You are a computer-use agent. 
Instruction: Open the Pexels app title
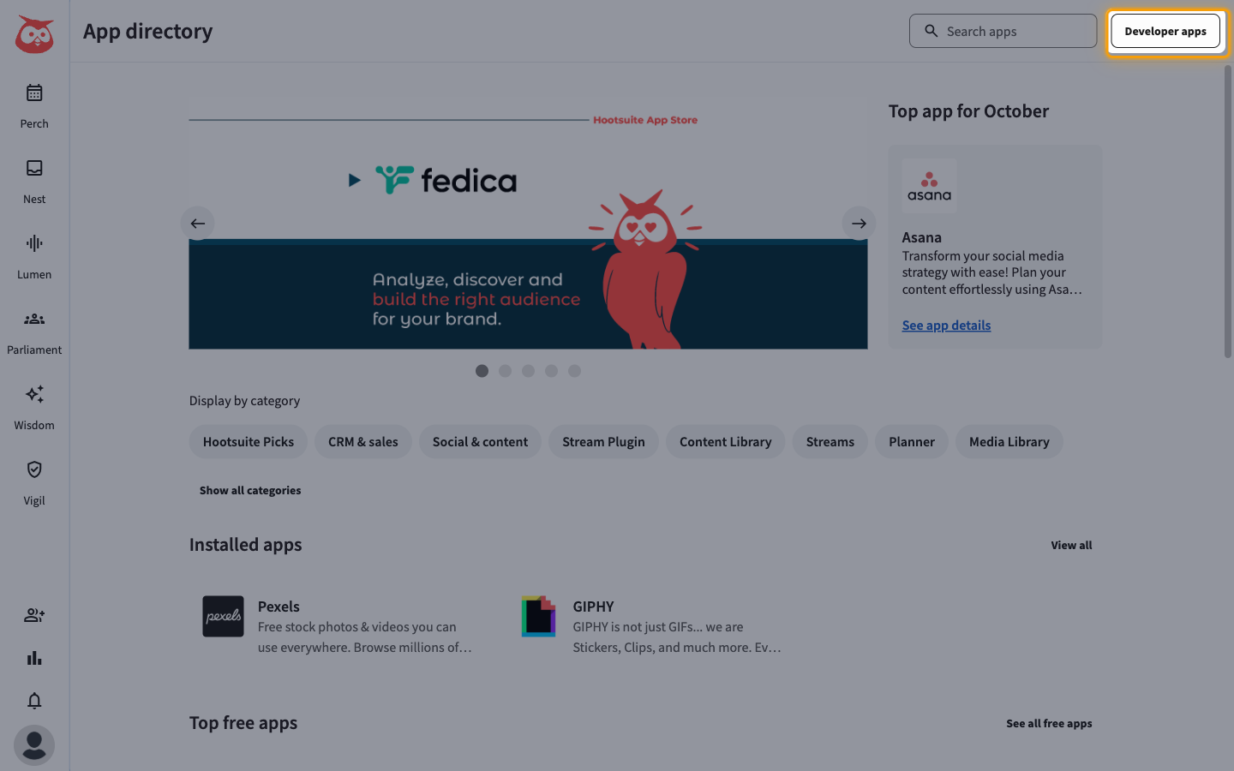click(x=279, y=607)
